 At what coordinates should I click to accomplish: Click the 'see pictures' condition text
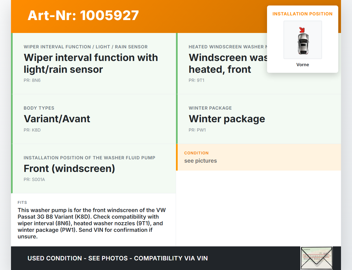coord(200,161)
